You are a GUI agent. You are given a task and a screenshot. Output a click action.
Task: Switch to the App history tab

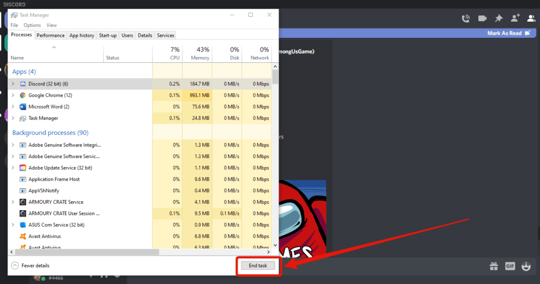pyautogui.click(x=82, y=35)
